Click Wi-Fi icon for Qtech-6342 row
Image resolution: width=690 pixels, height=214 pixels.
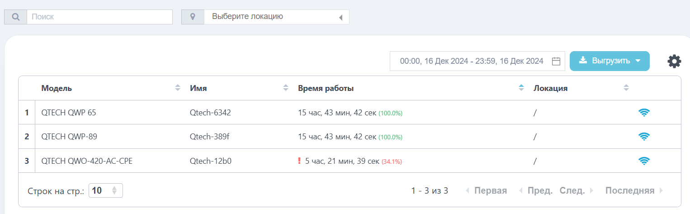pyautogui.click(x=644, y=113)
